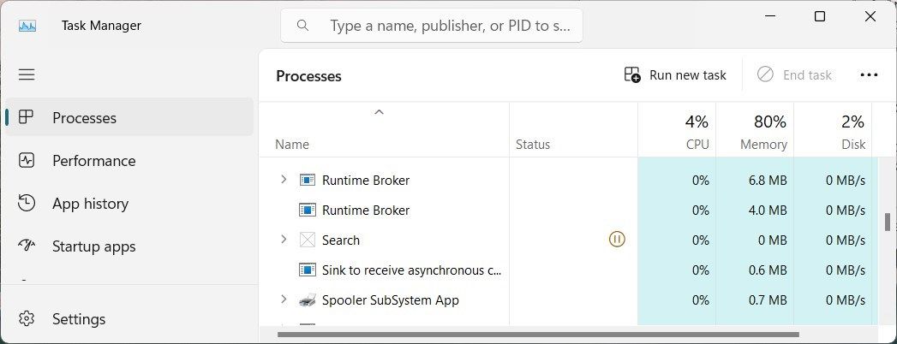Screen dimensions: 897x344
Task: Expand the first Runtime Broker group
Action: point(284,180)
